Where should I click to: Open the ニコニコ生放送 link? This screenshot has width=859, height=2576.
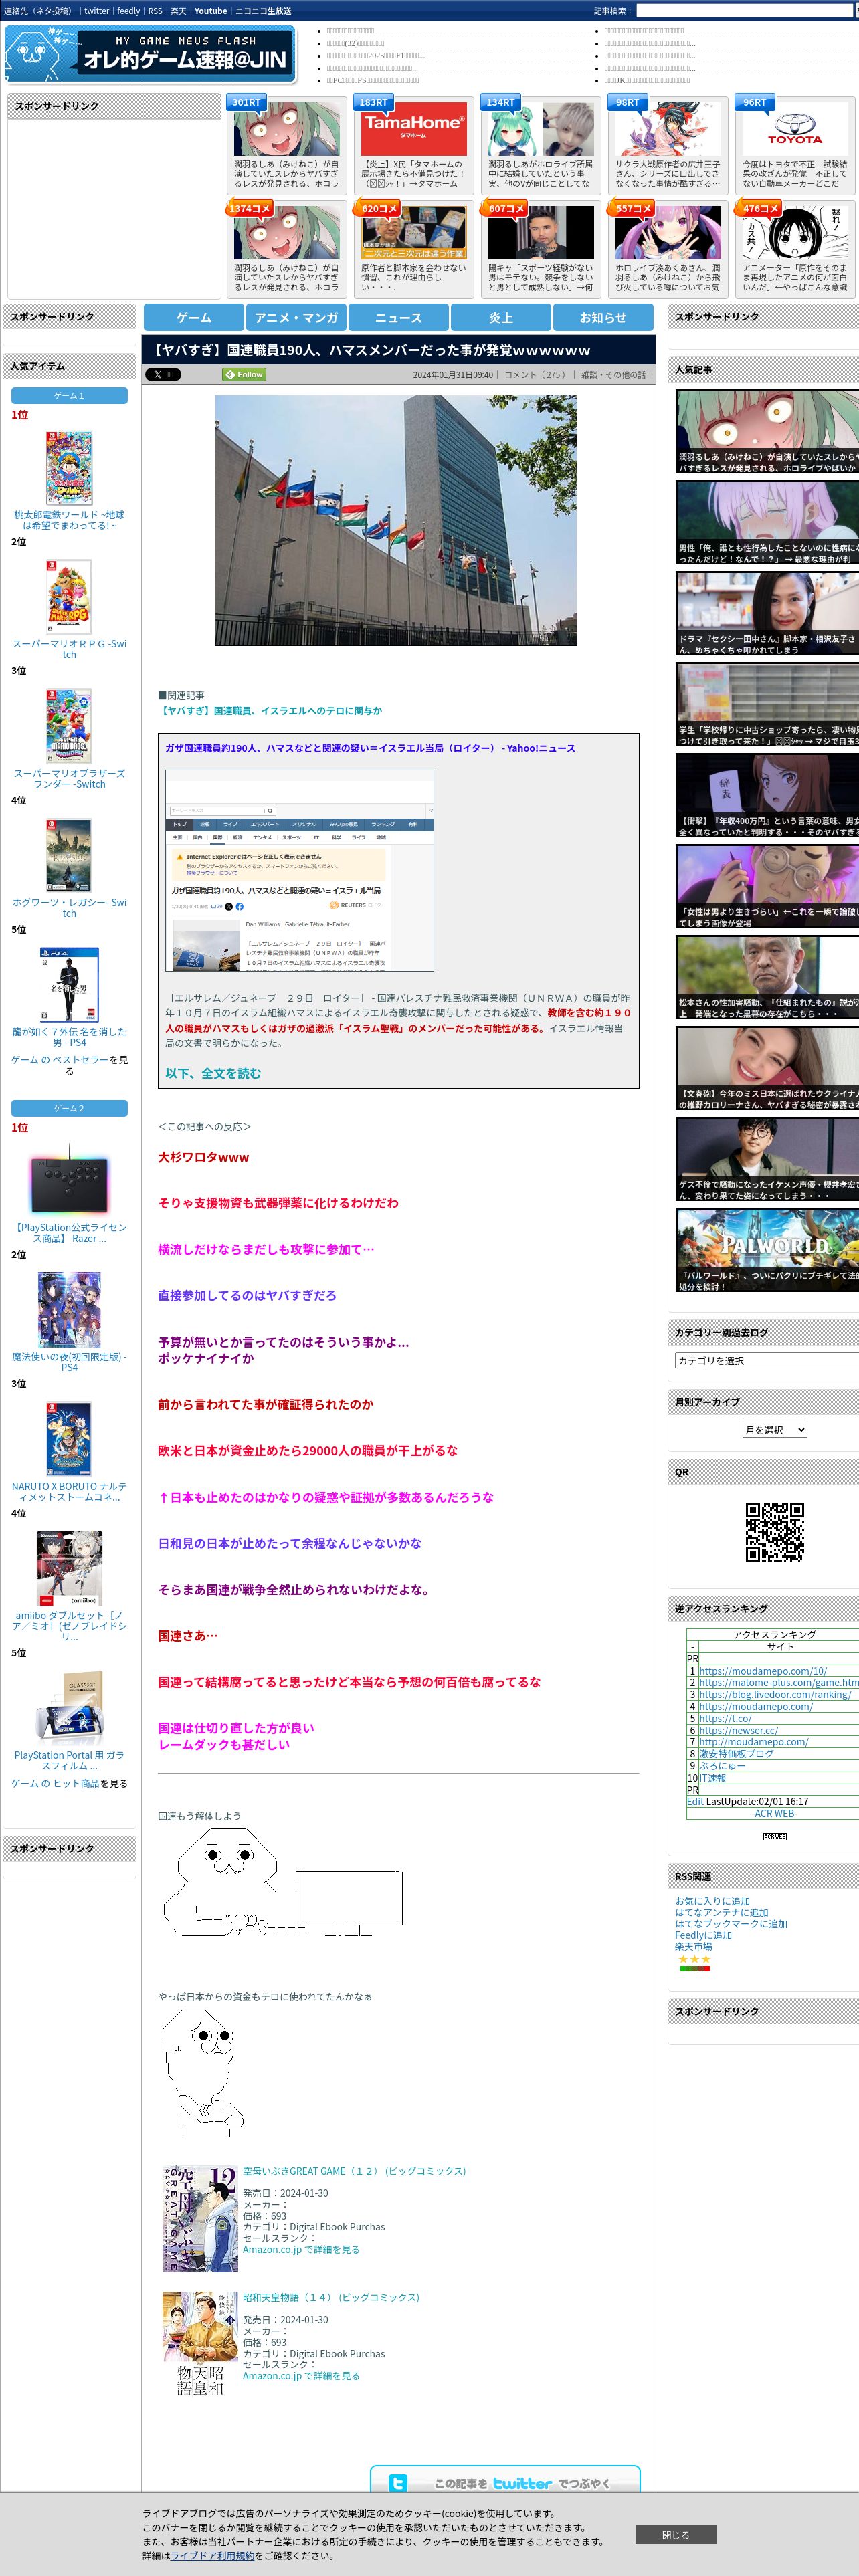264,11
